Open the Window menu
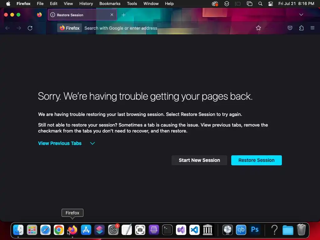This screenshot has width=320, height=240. pyautogui.click(x=151, y=4)
